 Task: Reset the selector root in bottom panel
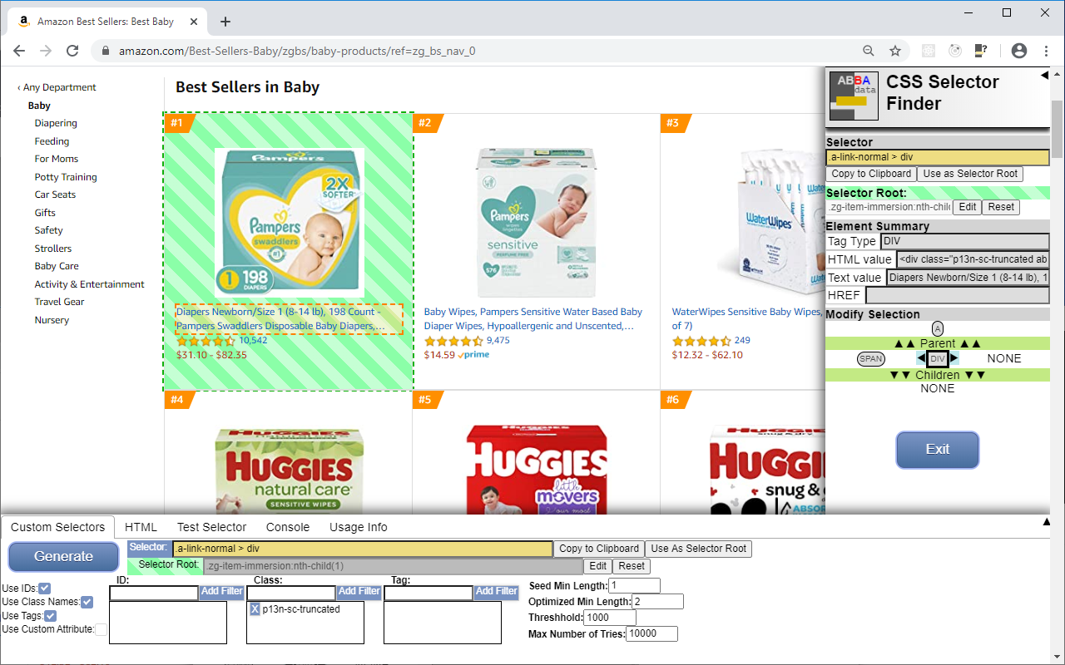(x=632, y=566)
